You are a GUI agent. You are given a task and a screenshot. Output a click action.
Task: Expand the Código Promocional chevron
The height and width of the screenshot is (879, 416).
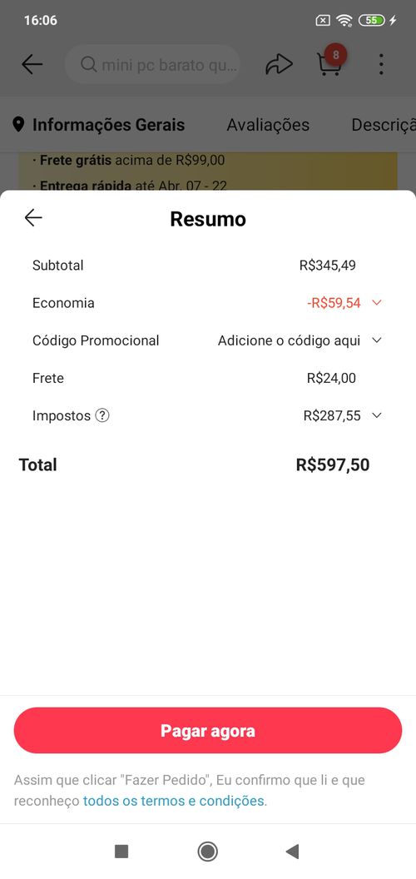(x=377, y=340)
